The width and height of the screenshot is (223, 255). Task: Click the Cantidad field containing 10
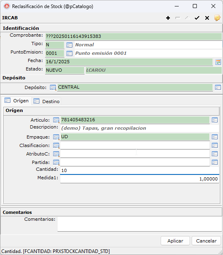(x=140, y=170)
